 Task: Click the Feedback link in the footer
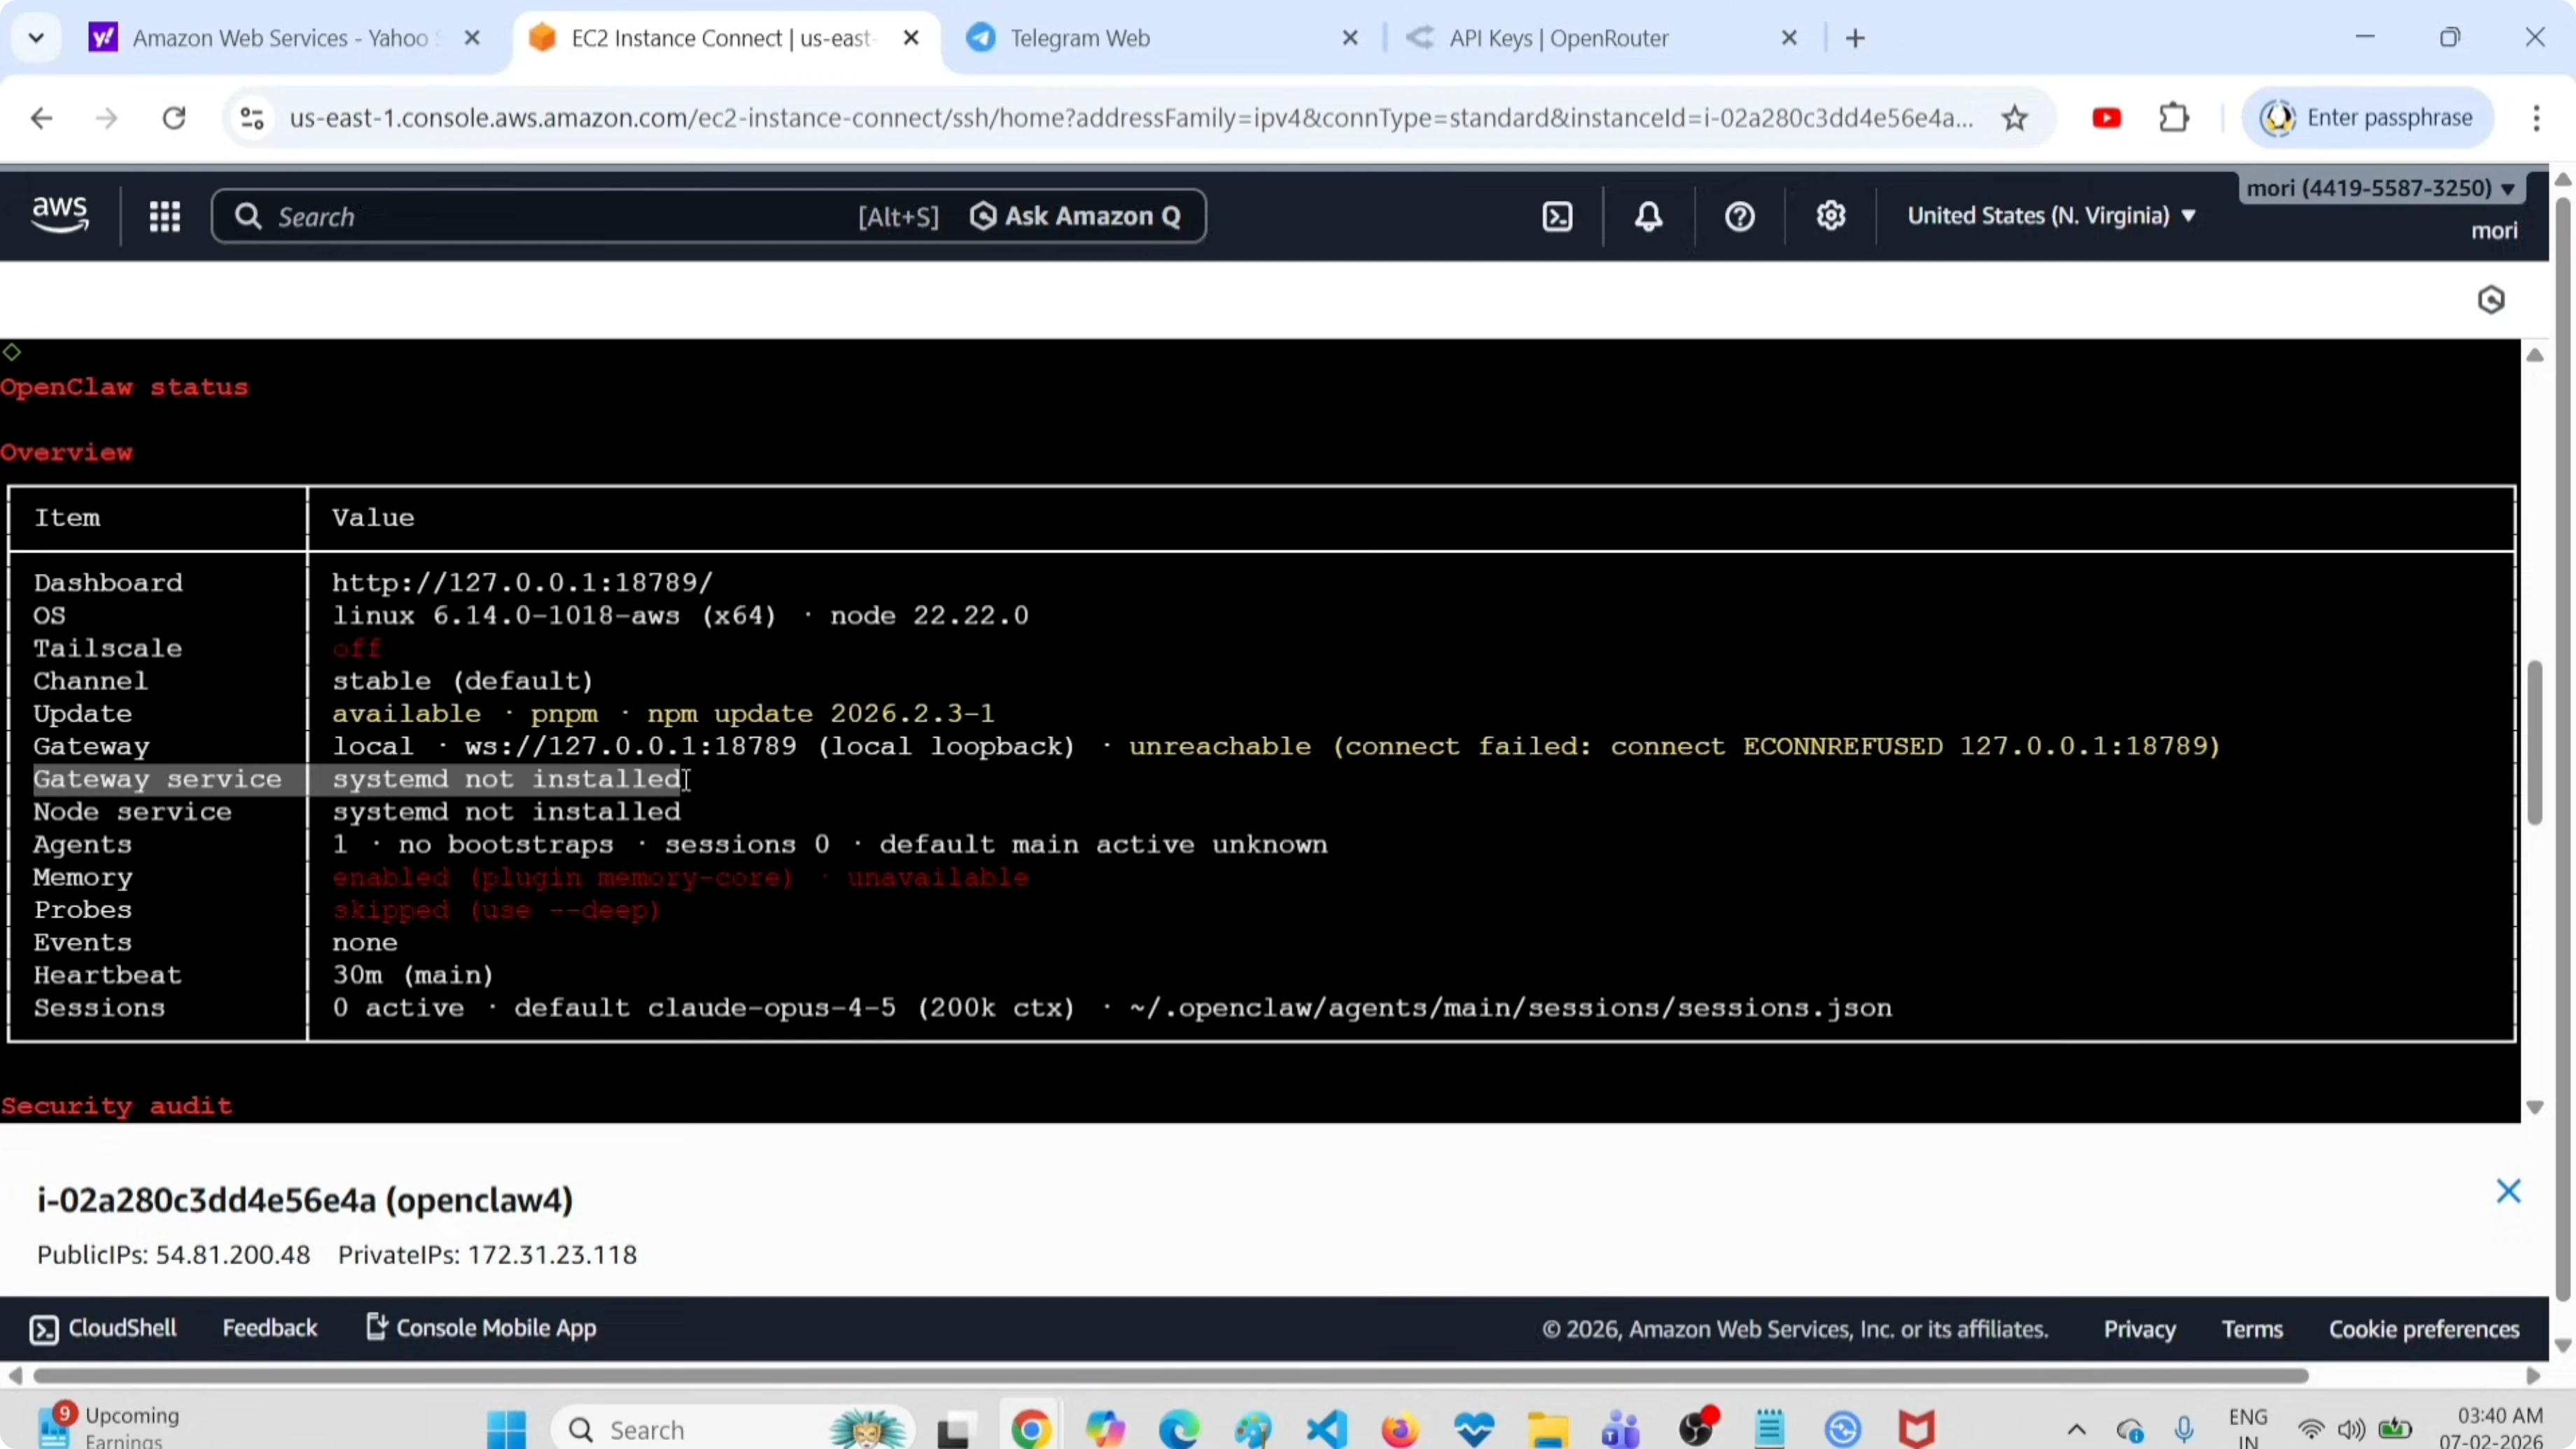(271, 1327)
